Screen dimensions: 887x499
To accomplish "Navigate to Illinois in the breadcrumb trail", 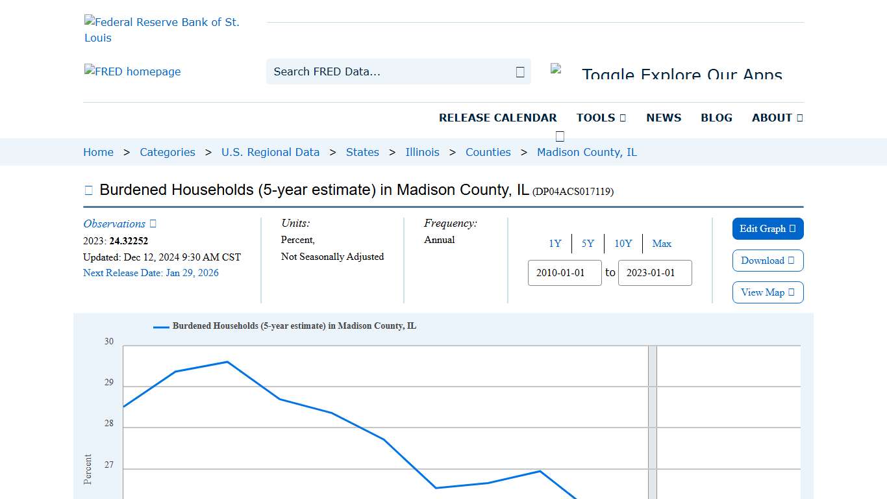I will 422,152.
